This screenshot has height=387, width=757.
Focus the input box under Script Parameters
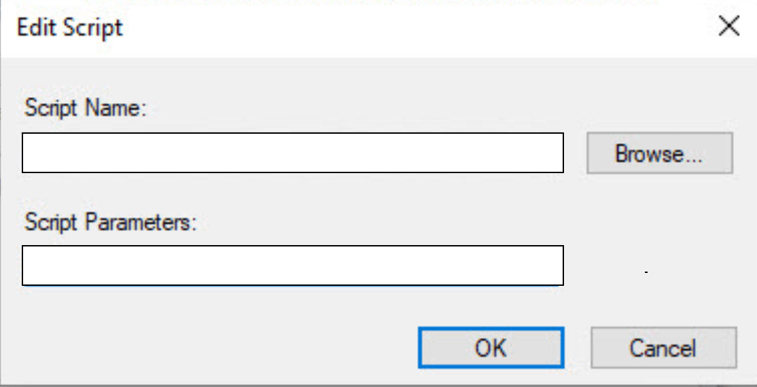point(293,265)
